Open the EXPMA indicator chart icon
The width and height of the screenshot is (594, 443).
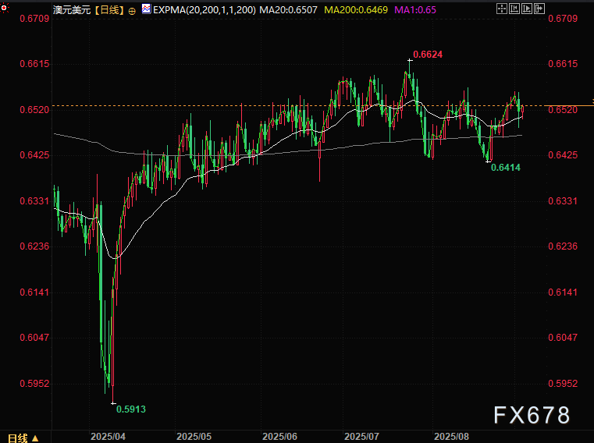144,9
